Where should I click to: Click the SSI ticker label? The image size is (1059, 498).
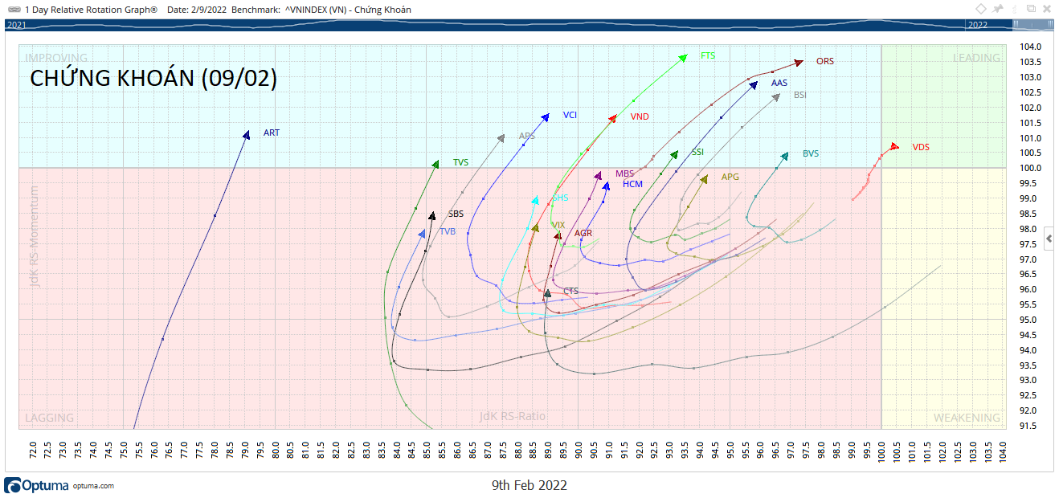[697, 152]
